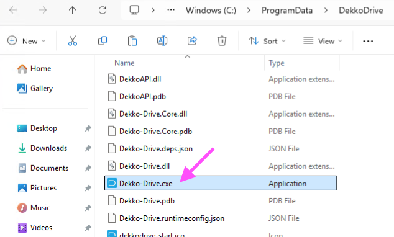Open Home in navigation pane
The height and width of the screenshot is (237, 394).
tap(34, 68)
